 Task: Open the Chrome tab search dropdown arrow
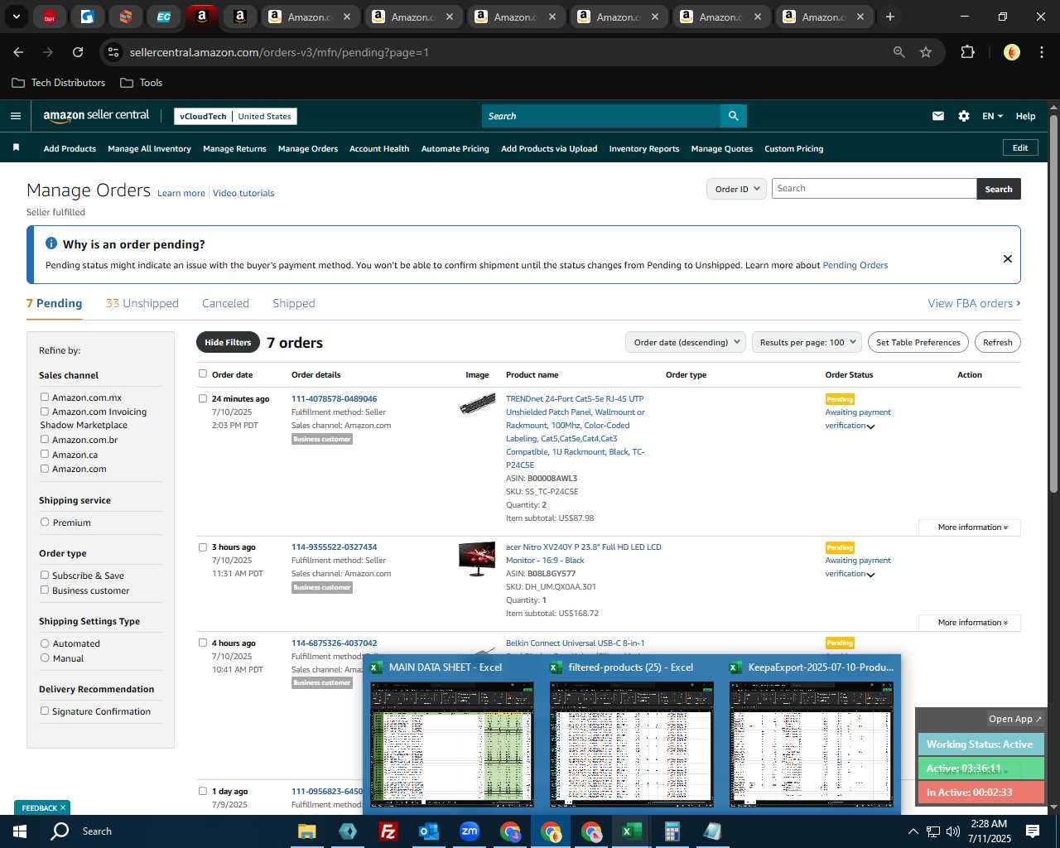tap(17, 17)
